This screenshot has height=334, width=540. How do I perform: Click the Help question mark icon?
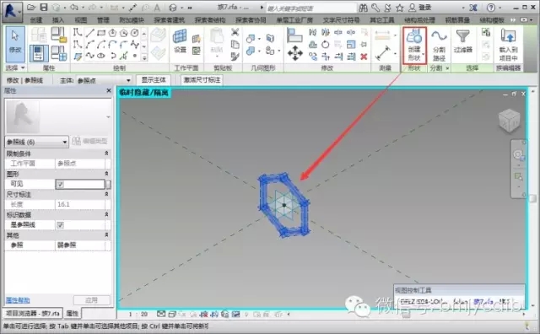coord(491,8)
